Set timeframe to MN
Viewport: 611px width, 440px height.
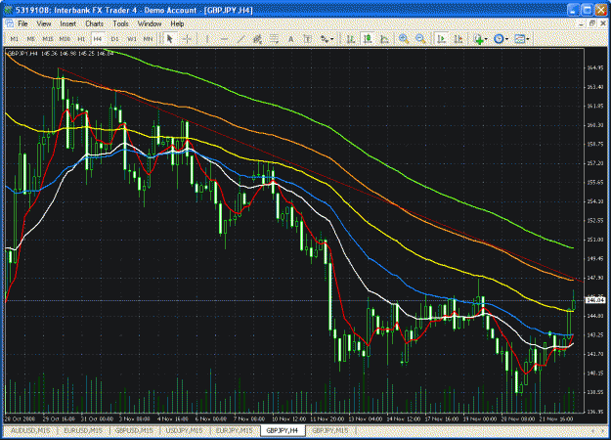click(x=148, y=39)
